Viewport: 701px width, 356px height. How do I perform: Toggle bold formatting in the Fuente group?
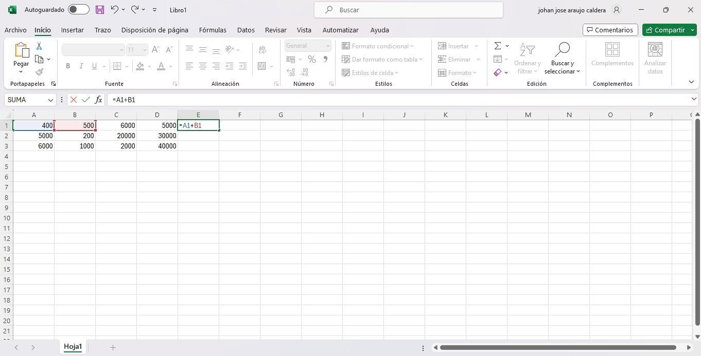pos(67,66)
